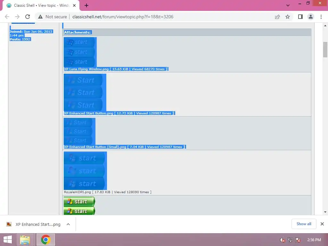Click the Joined: Sun Jan 06, 2013 text
The image size is (328, 246).
pos(31,33)
